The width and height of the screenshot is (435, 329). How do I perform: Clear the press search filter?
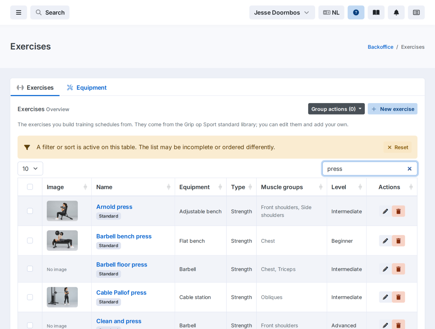pos(409,169)
